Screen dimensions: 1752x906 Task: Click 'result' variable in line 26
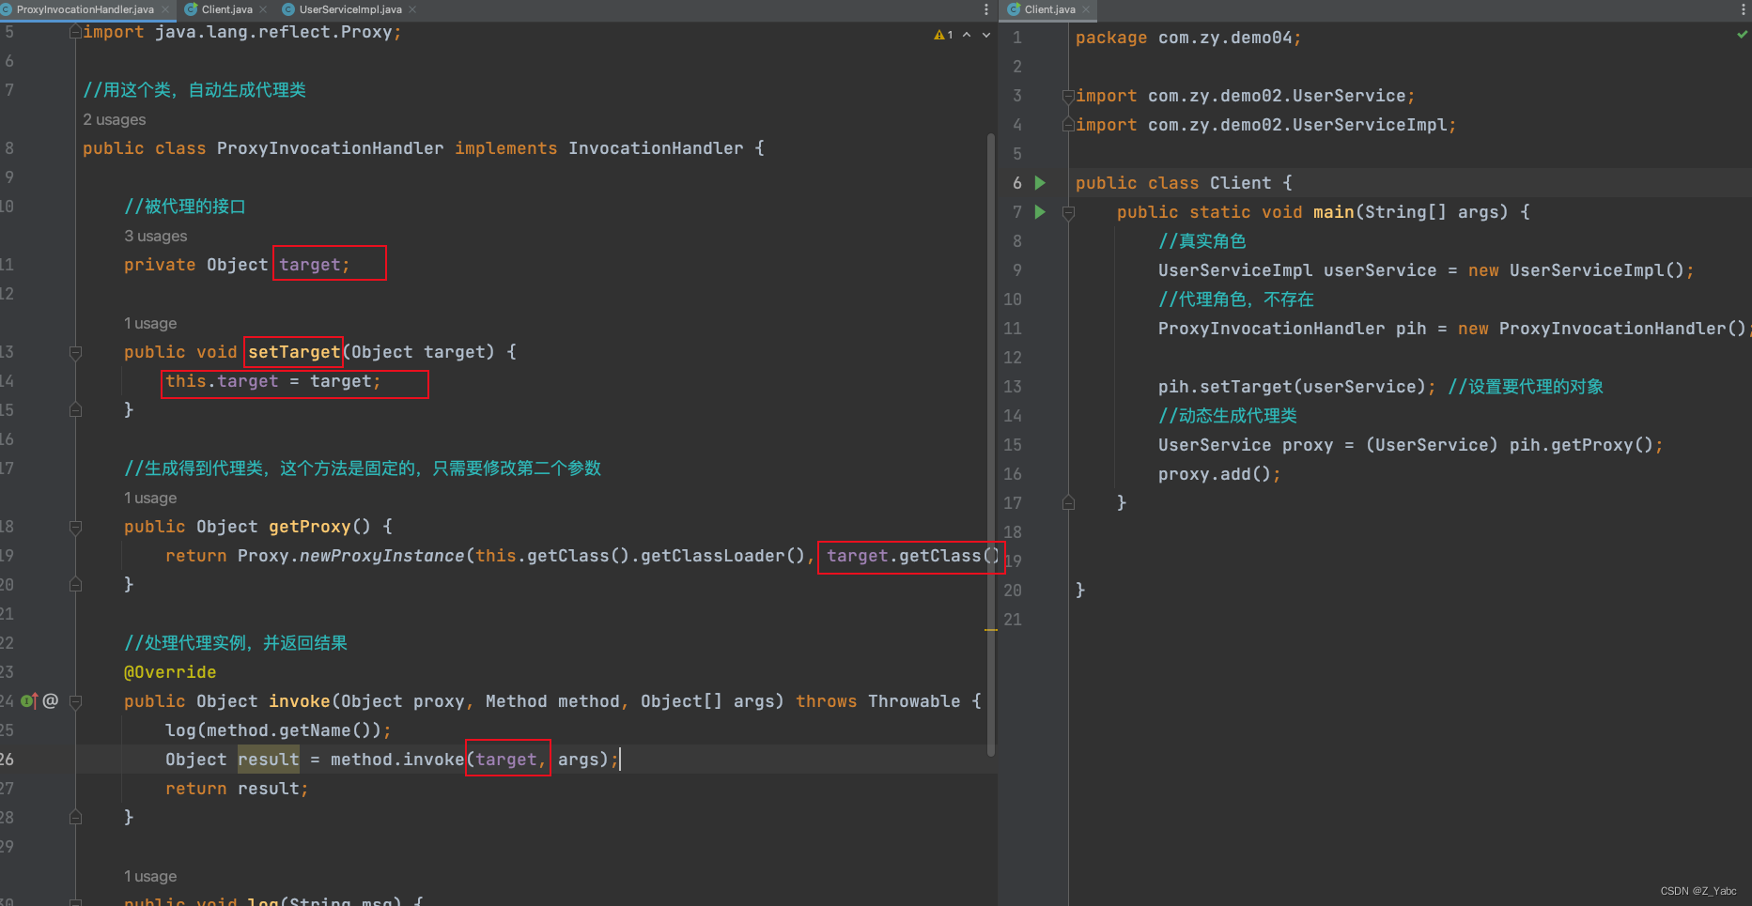tap(268, 760)
